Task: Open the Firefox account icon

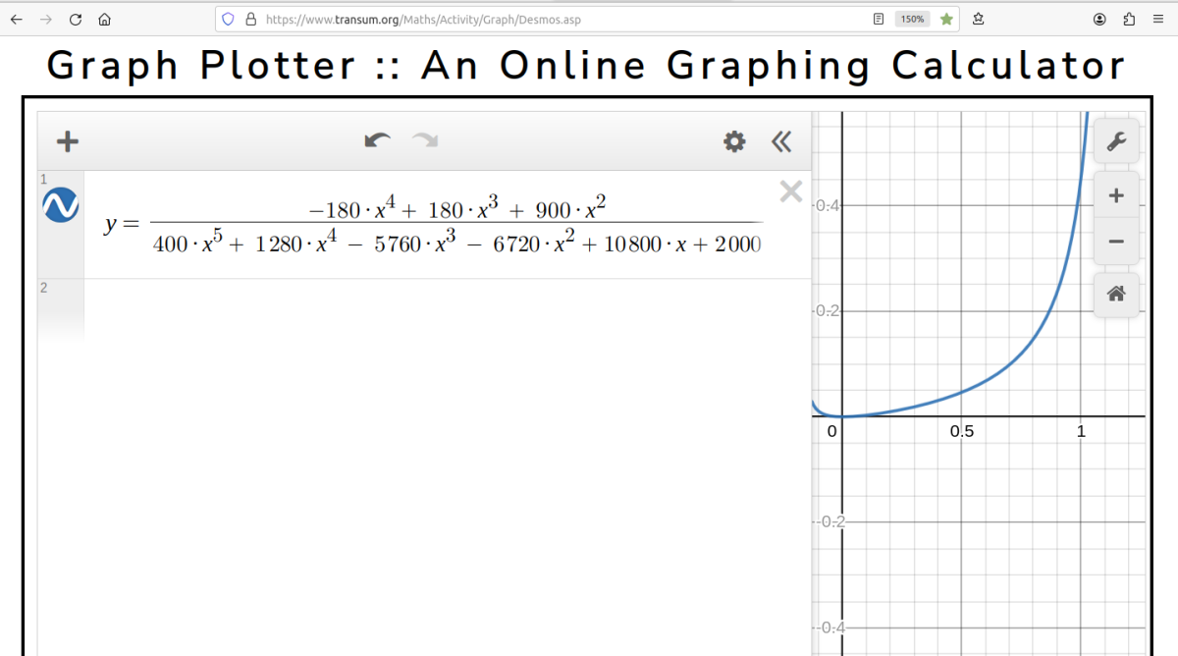Action: point(1099,19)
